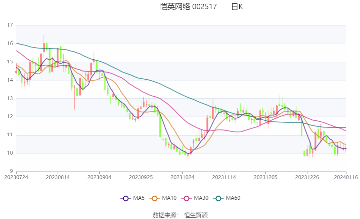Click the MA30 legend text label
Viewport: 360px width, 219px height.
click(201, 198)
